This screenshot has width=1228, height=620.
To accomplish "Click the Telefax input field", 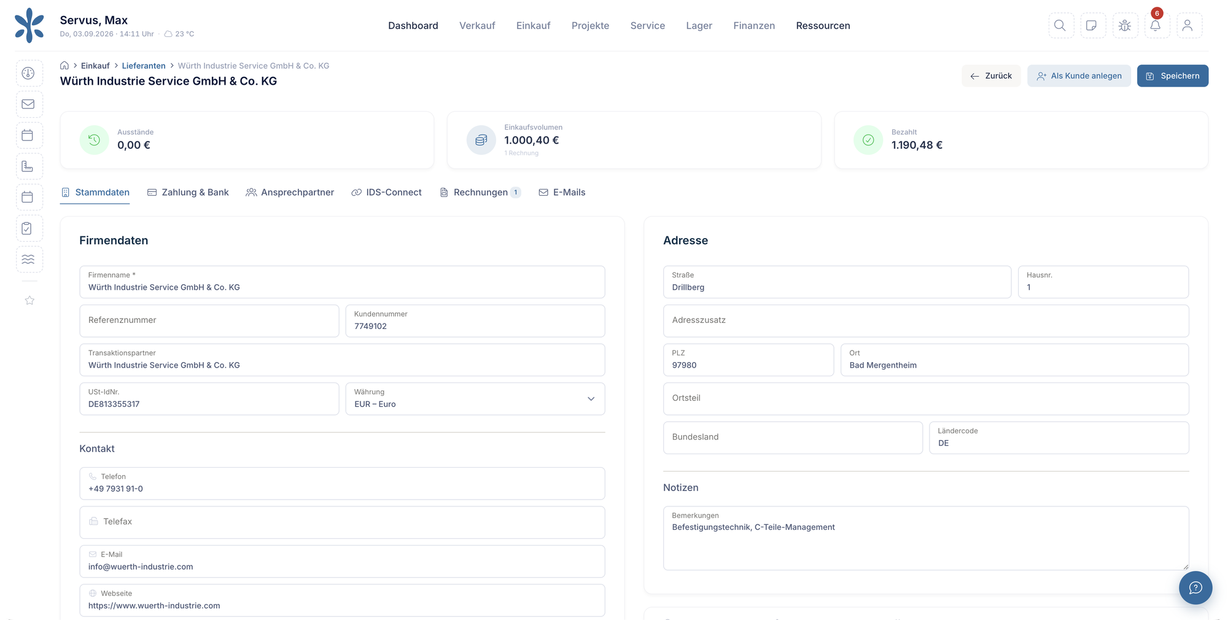I will click(x=342, y=522).
